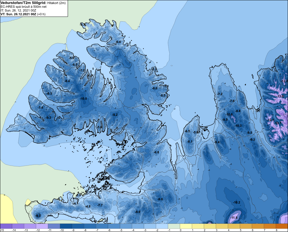288x232 pixels.
Task: Click the -10.2 temperature label
Action: [x=236, y=202]
